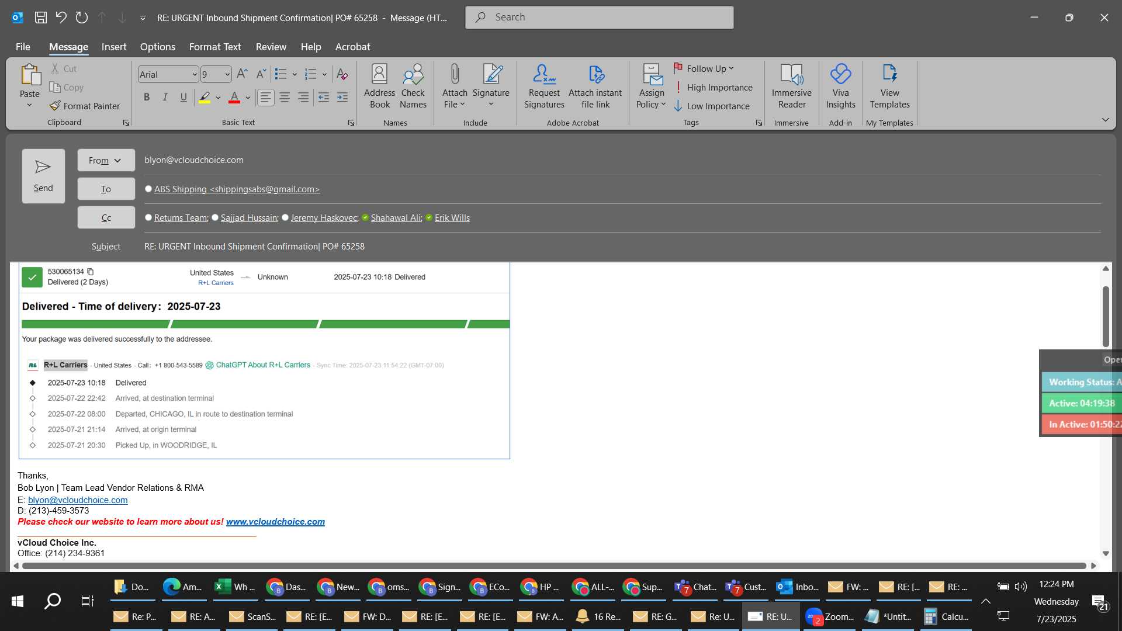The width and height of the screenshot is (1122, 631).
Task: Click in the Search box
Action: 599,18
